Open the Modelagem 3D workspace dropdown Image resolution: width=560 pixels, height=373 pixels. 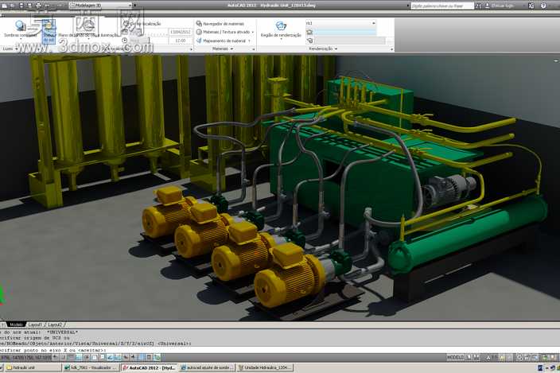(x=101, y=6)
